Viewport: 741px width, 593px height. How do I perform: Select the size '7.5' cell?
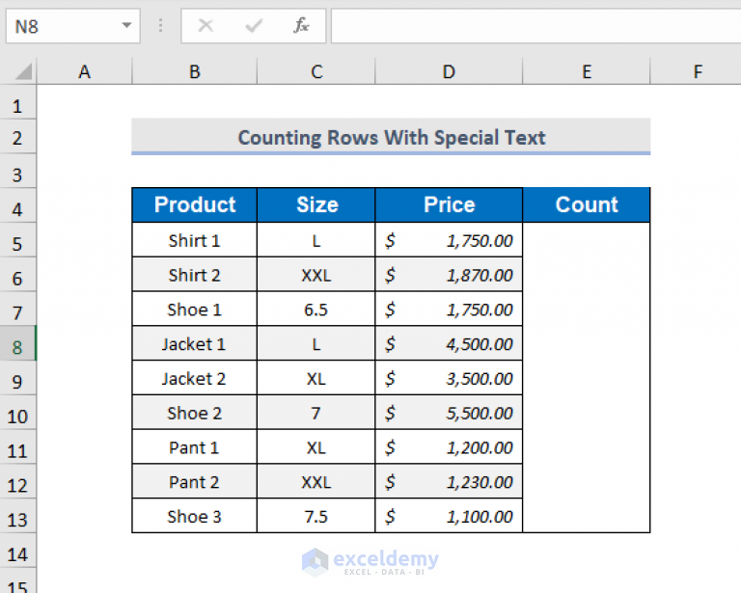click(316, 516)
